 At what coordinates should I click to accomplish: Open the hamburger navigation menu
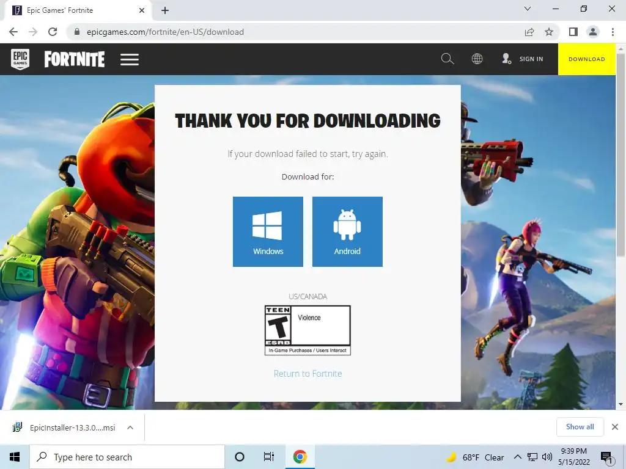point(130,59)
